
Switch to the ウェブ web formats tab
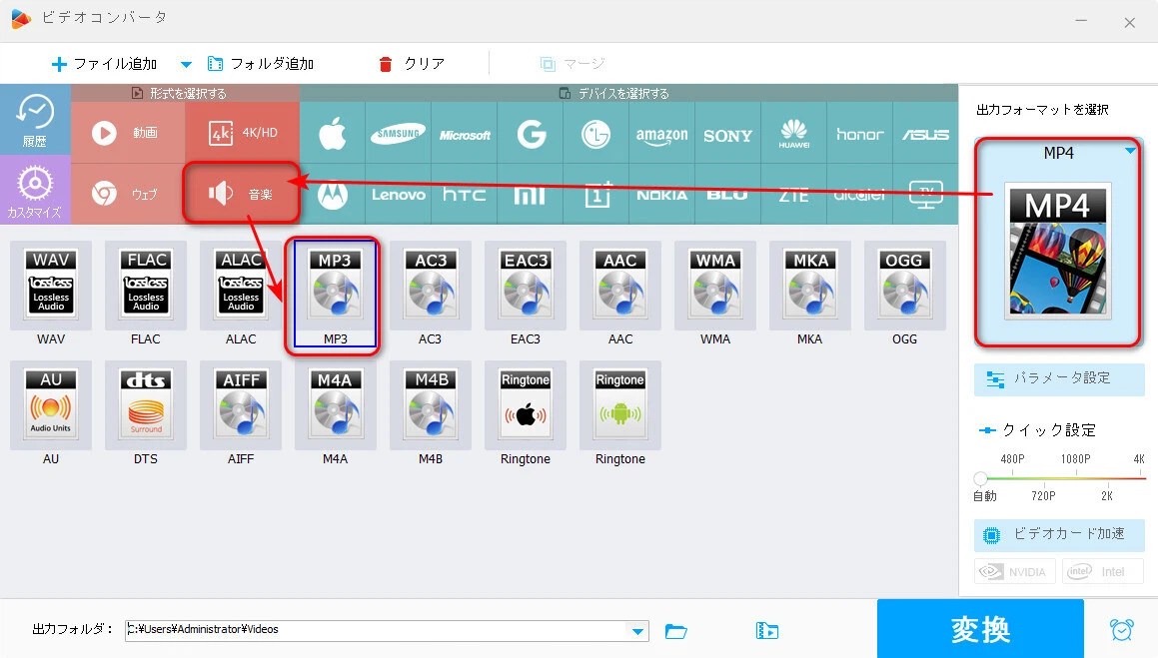click(x=127, y=194)
